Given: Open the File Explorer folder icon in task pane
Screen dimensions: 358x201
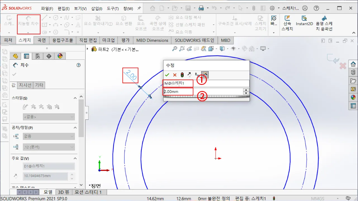Looking at the screenshot, I should tap(353, 81).
